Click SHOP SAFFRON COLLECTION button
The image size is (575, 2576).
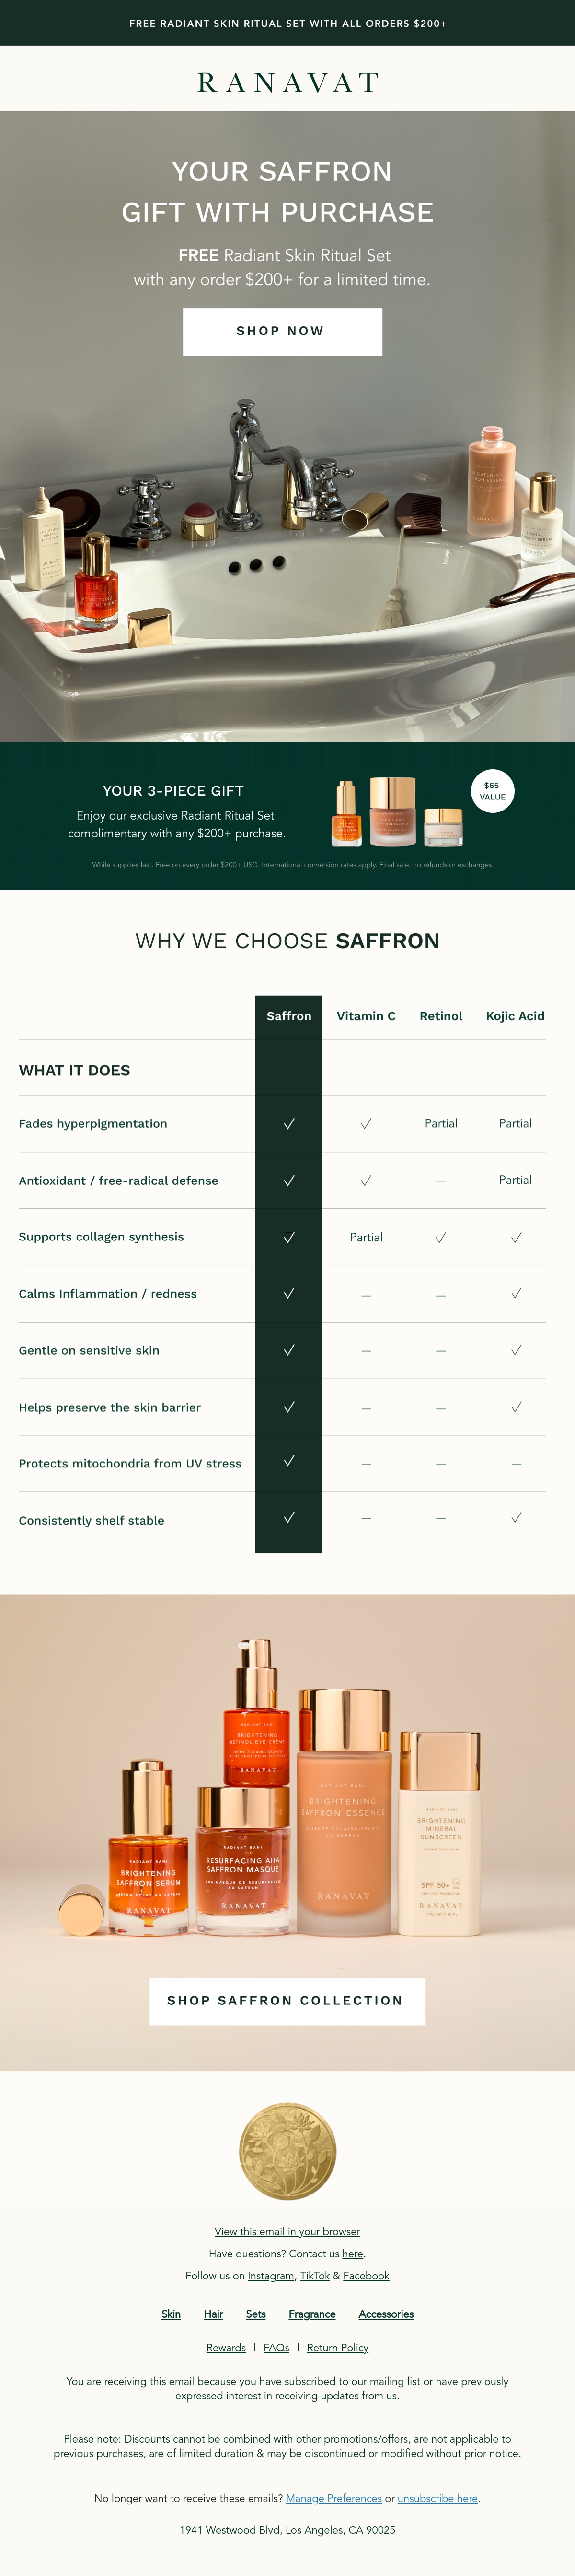287,2001
